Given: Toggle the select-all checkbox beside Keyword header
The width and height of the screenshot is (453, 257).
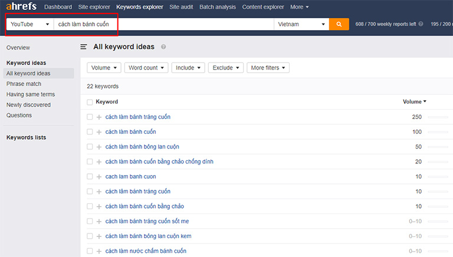Looking at the screenshot, I should click(90, 102).
